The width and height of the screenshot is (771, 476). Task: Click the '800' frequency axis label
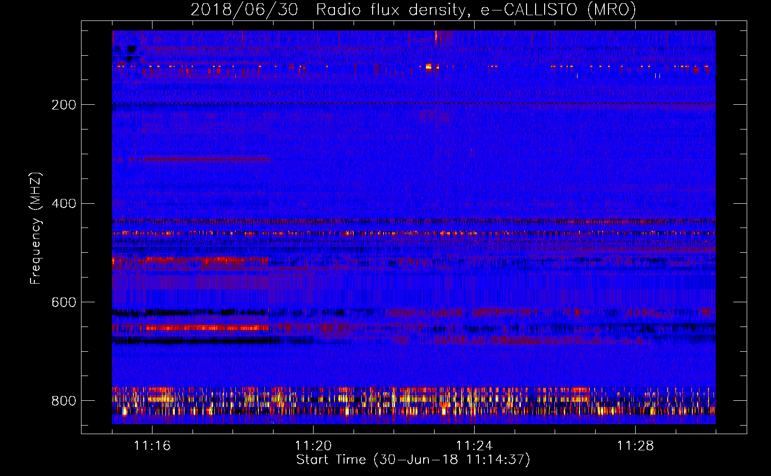click(64, 401)
